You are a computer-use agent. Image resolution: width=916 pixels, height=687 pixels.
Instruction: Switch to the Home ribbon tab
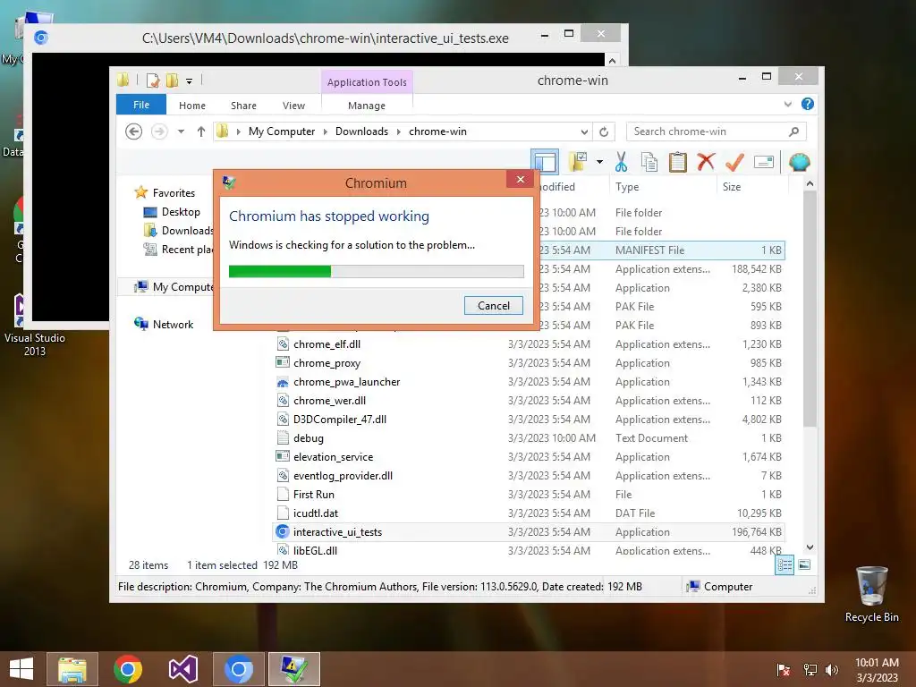(192, 106)
